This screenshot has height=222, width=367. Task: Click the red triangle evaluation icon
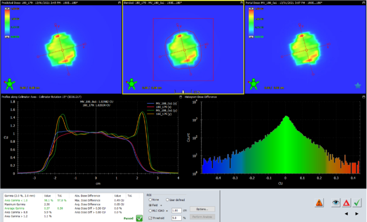[347, 203]
